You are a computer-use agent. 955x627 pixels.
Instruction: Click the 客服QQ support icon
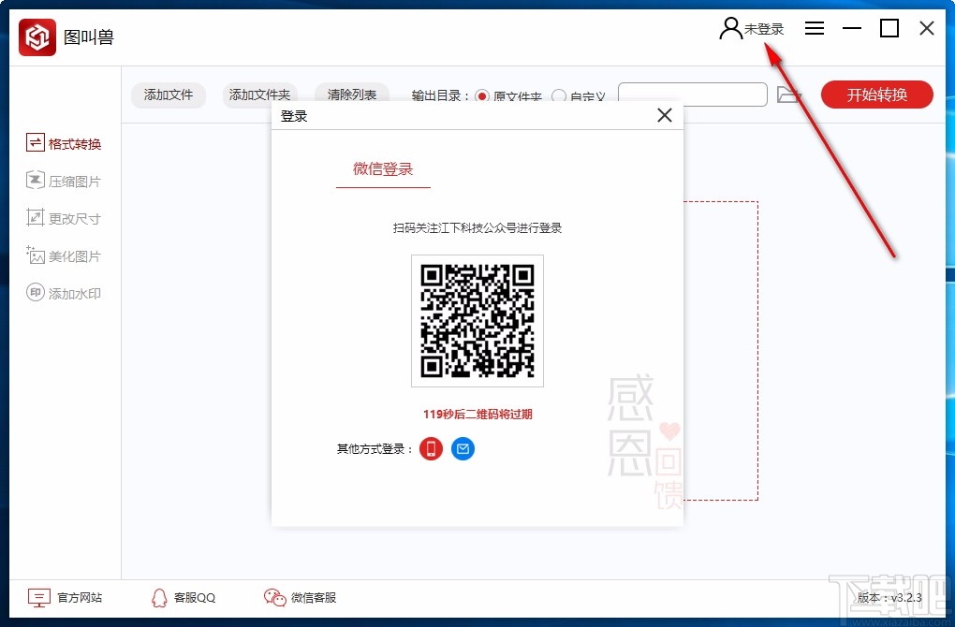coord(182,597)
